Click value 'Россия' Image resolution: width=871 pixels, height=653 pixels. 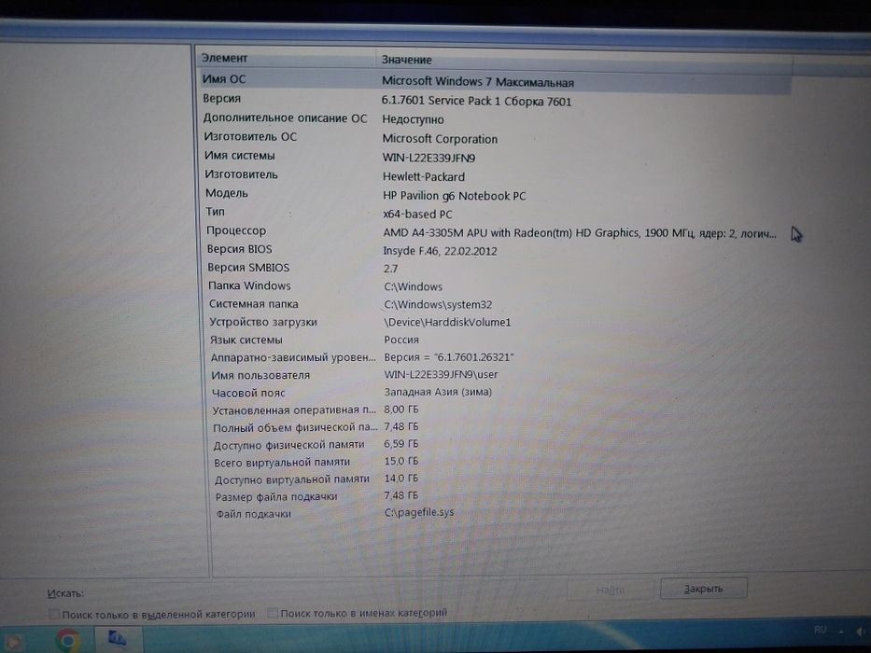(401, 340)
